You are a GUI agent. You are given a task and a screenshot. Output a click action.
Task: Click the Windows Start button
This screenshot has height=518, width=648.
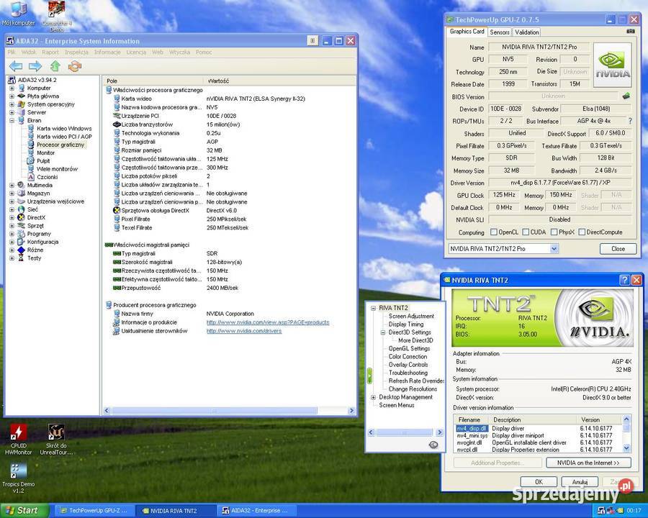[x=24, y=511]
